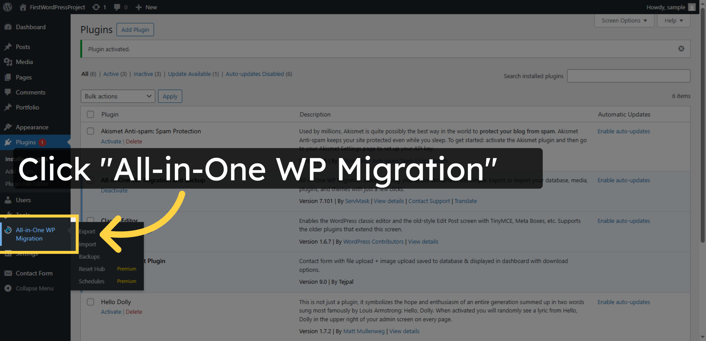Open Appearance from the sidebar

point(32,127)
